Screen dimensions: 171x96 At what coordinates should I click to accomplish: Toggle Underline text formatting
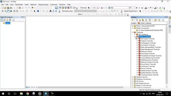(x=142, y=8)
